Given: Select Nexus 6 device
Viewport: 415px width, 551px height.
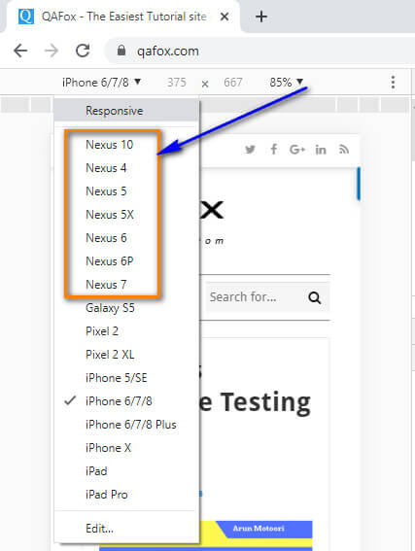Looking at the screenshot, I should [126, 238].
